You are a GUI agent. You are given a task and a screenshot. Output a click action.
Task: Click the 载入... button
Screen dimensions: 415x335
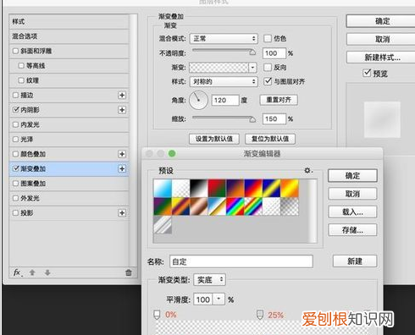tap(352, 211)
